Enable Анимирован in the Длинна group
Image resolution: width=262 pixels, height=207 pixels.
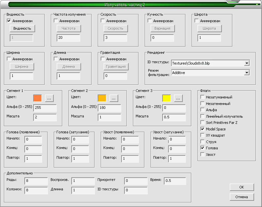(56, 59)
